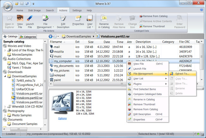Viewport: 206px width, 138px height.
Task: Expand Lord of the Rings tree node
Action: (x=5, y=50)
